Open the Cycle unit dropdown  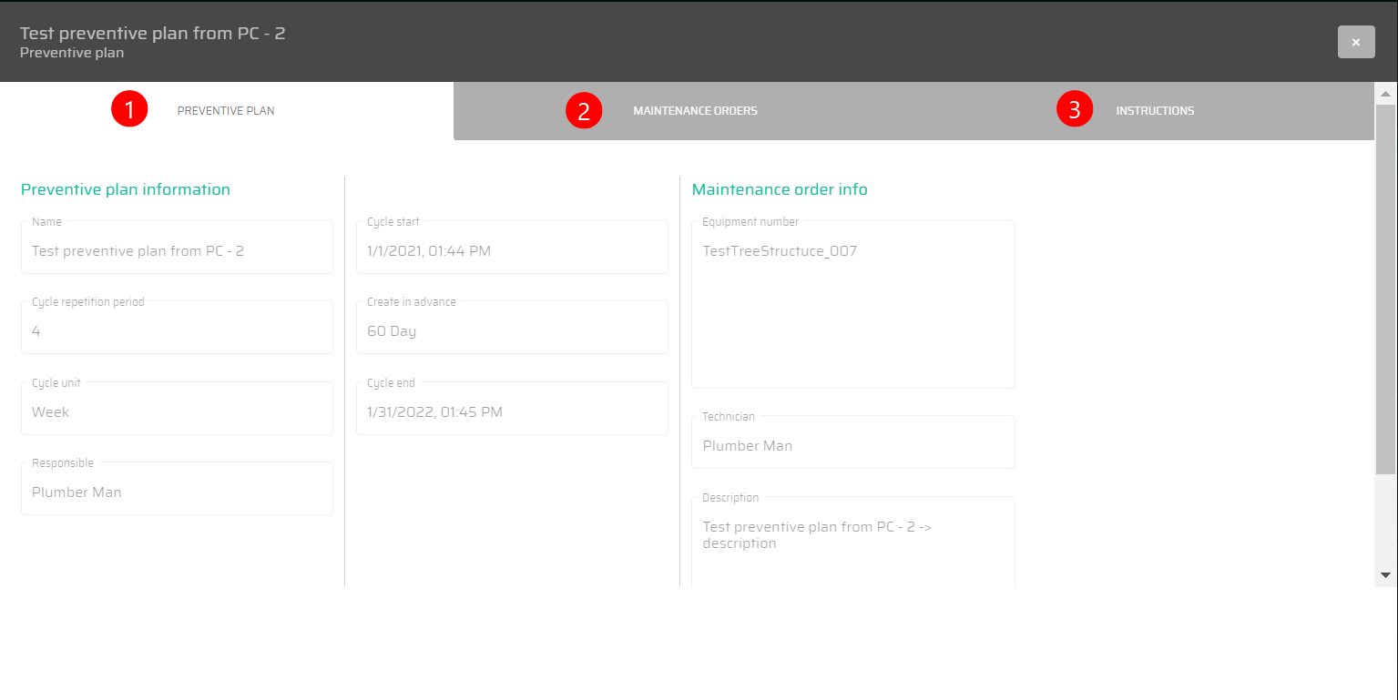pos(177,412)
